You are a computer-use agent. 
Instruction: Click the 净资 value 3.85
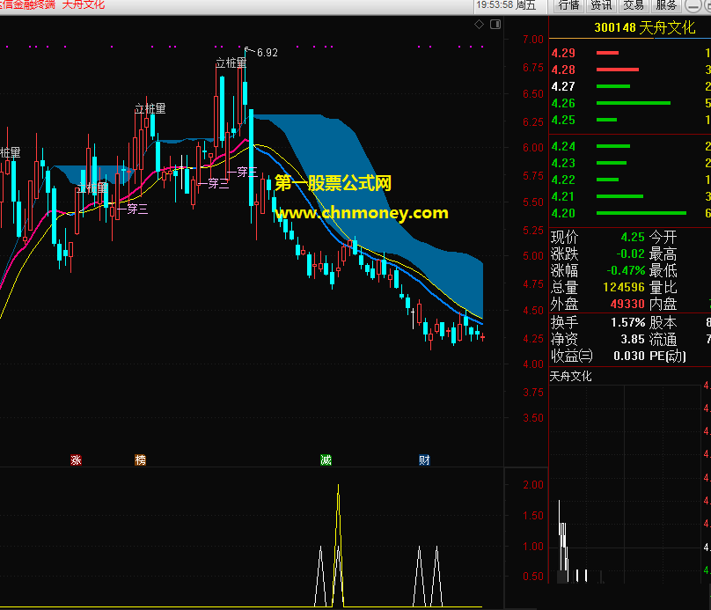coord(633,339)
